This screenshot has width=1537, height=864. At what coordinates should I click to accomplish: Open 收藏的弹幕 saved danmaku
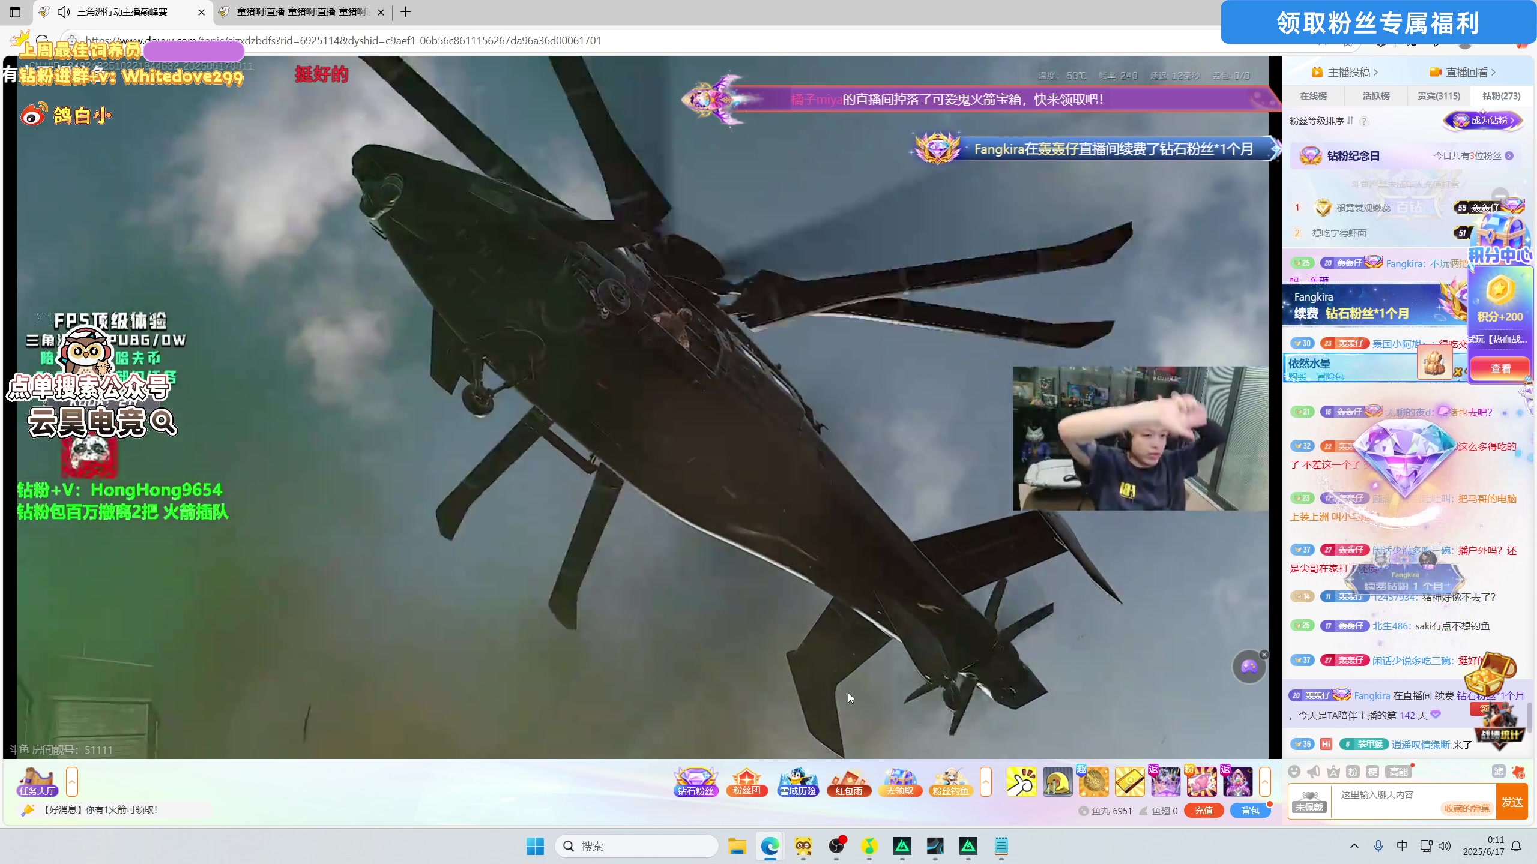click(1466, 808)
